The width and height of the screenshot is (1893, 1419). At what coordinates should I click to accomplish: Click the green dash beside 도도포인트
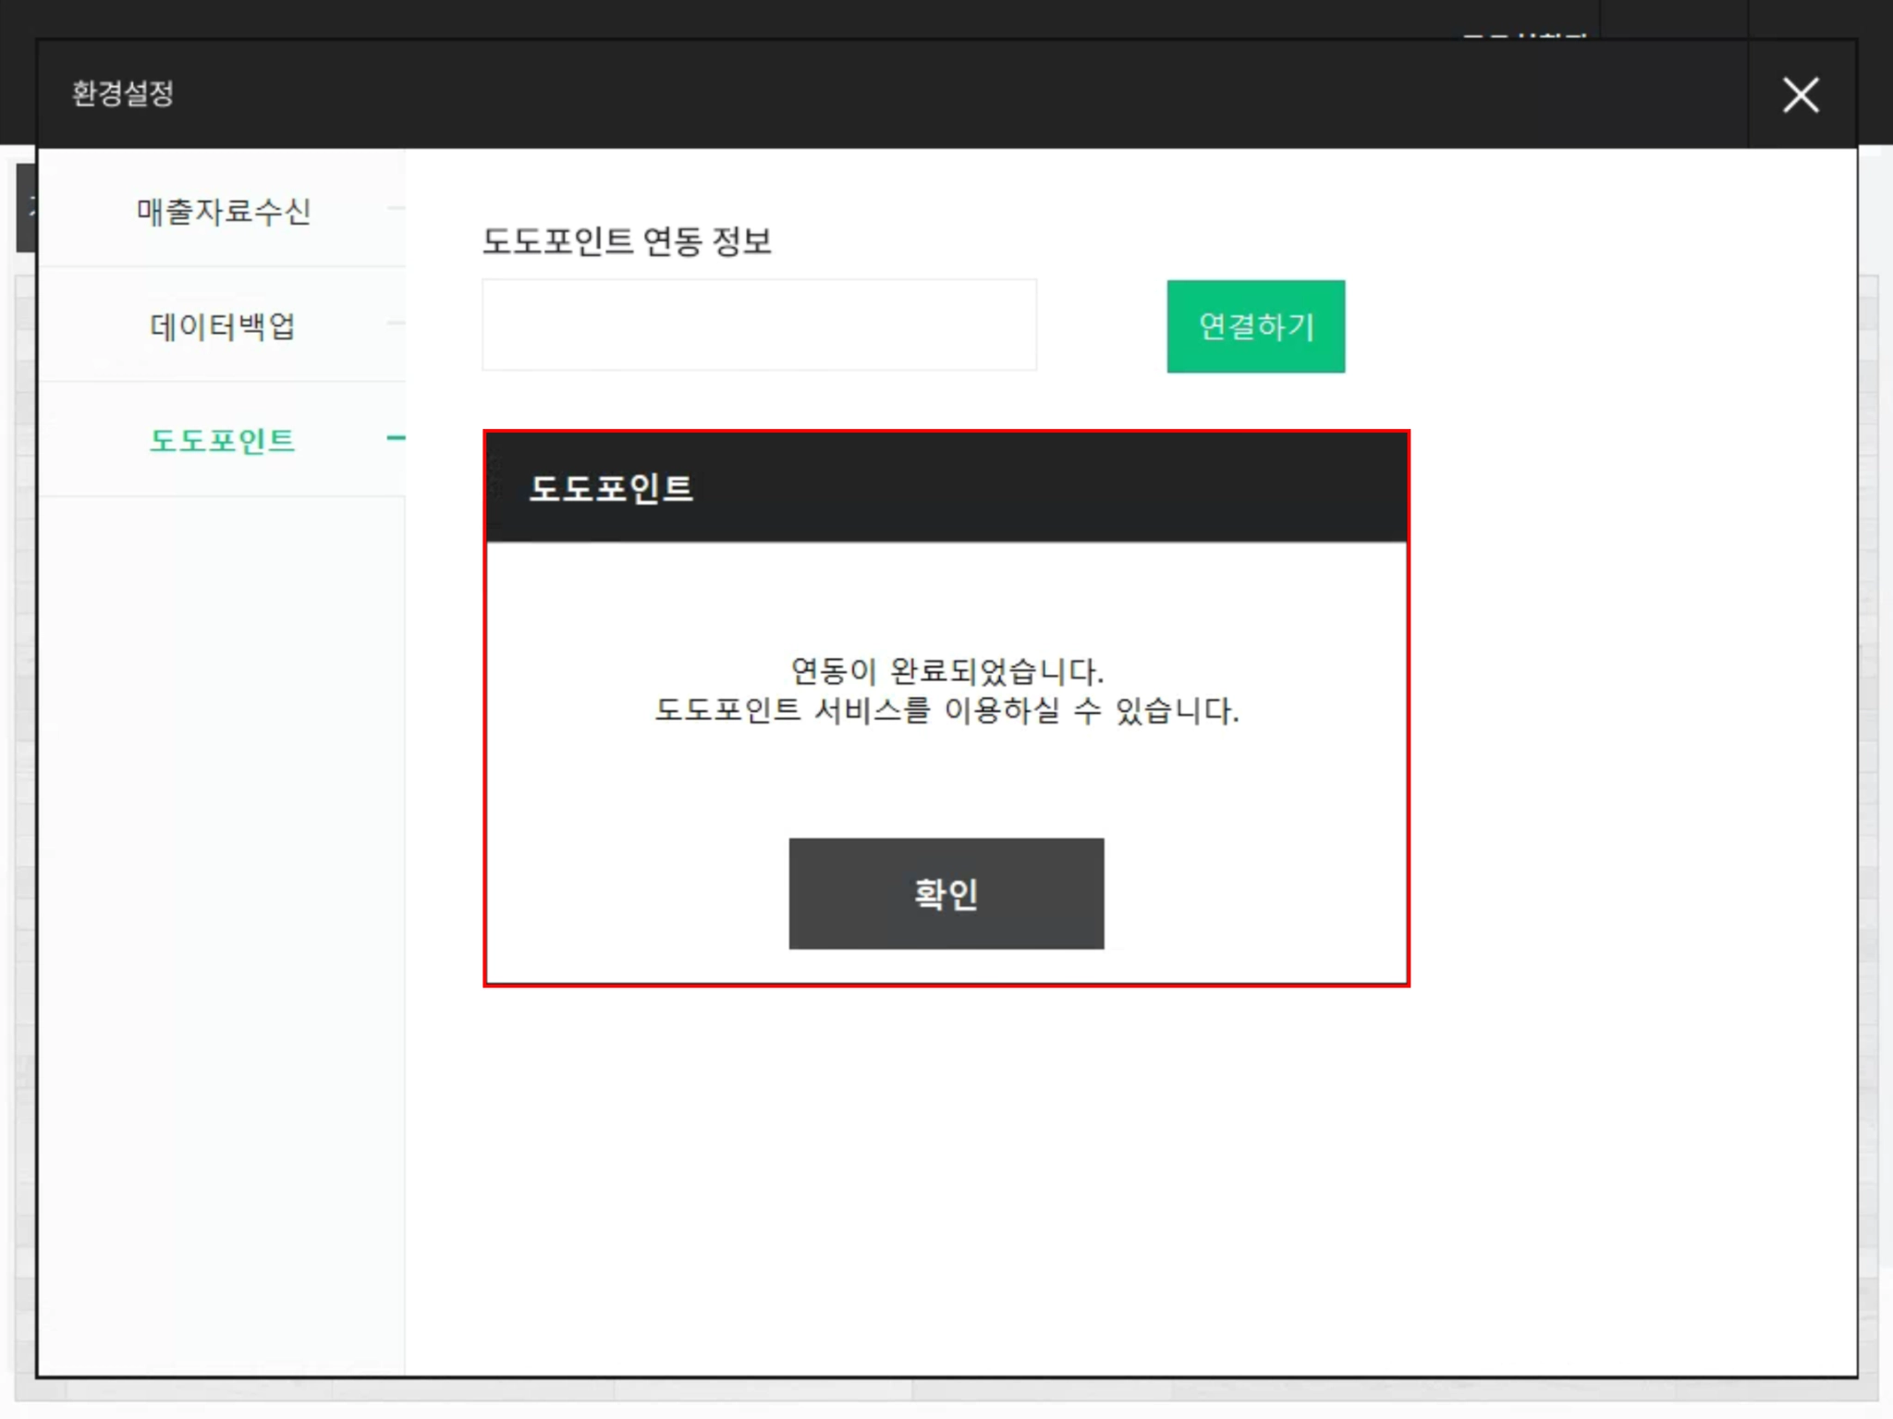click(396, 438)
